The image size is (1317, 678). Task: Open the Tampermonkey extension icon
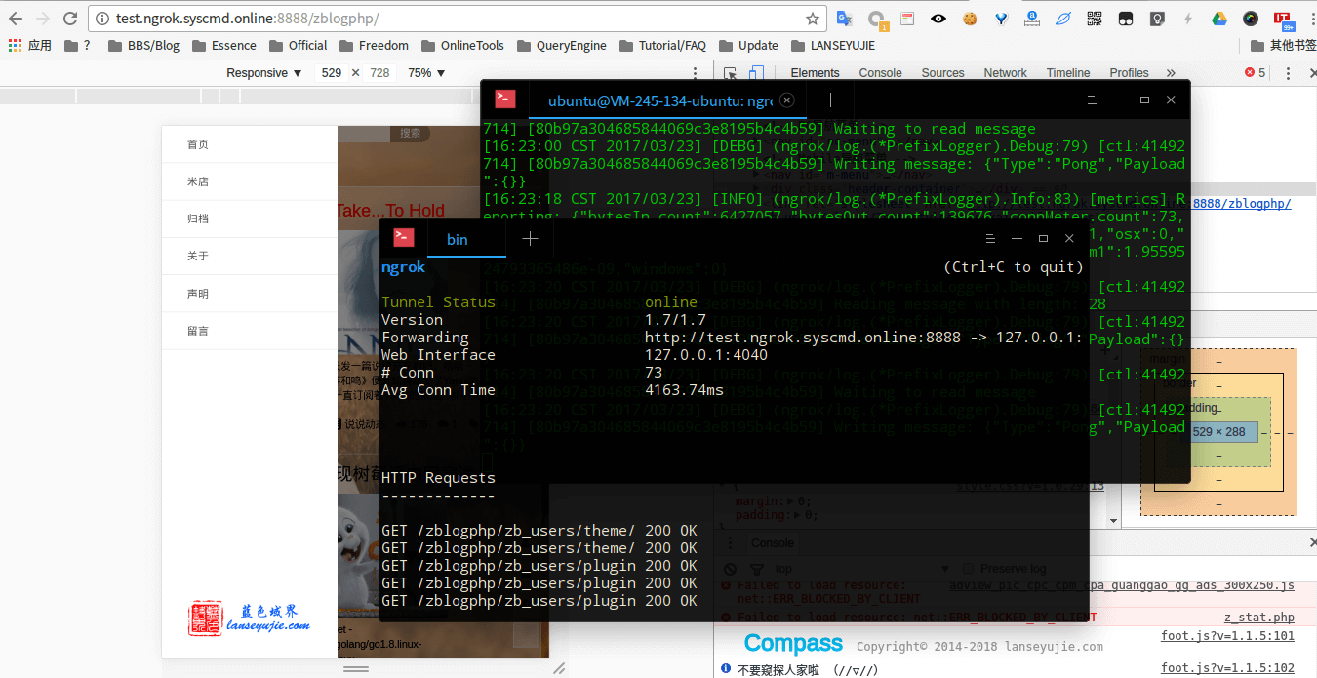pyautogui.click(x=1126, y=19)
